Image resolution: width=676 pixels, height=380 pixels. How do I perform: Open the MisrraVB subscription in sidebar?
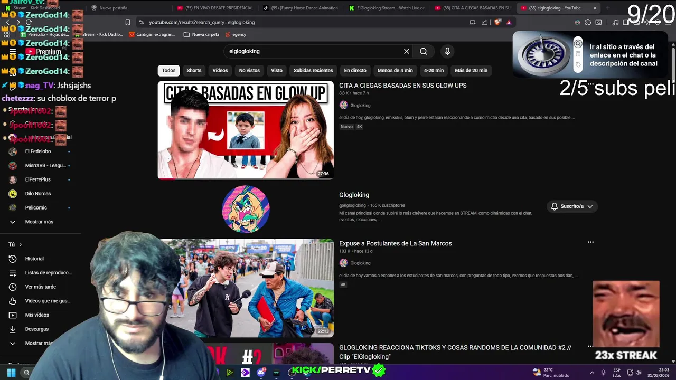pyautogui.click(x=40, y=166)
